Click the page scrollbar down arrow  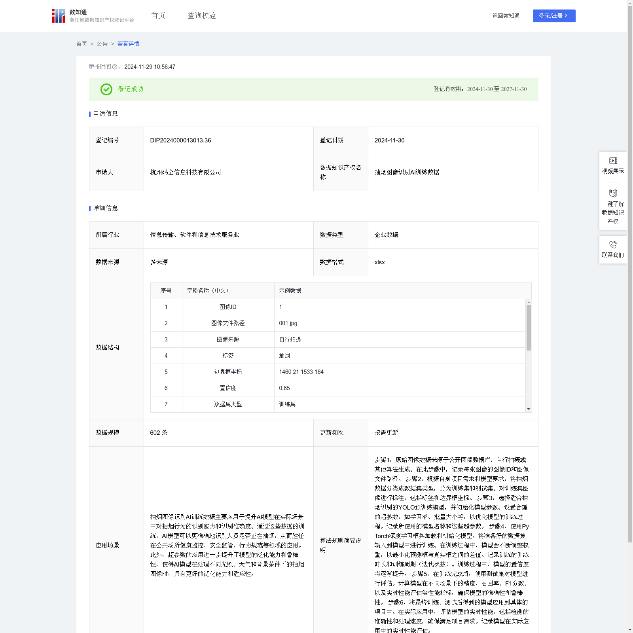pos(630,629)
